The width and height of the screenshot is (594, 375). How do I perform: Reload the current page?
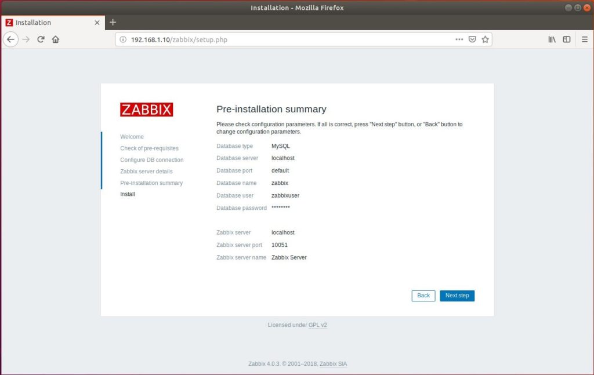tap(41, 39)
